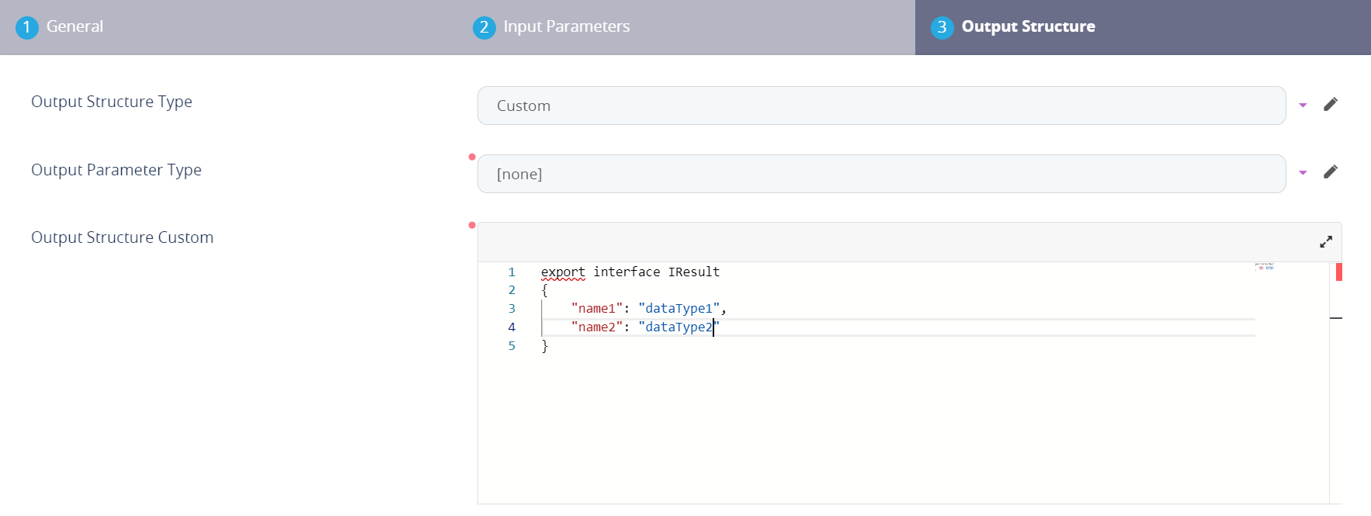
Task: Click line number 3 in the gutter
Action: pos(512,308)
